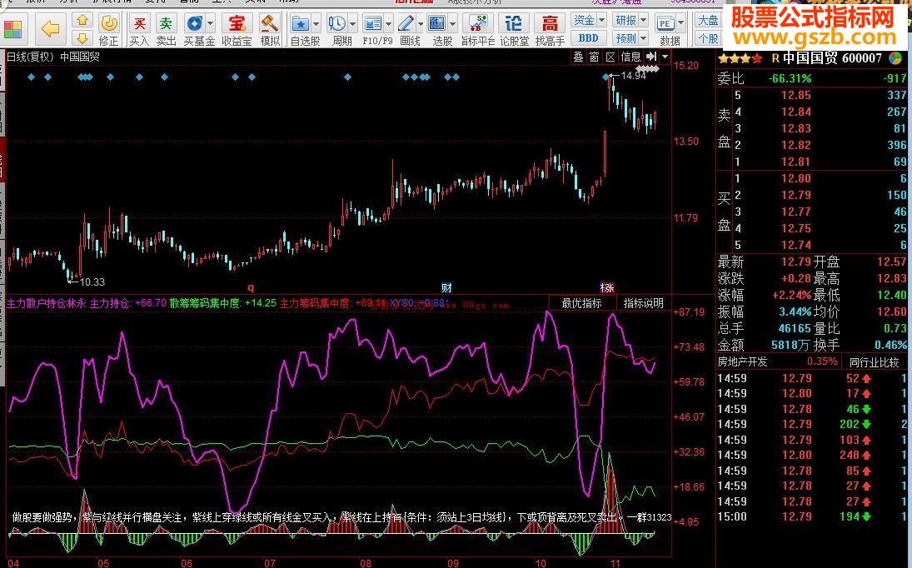Click the 大盘 market index button

(x=708, y=20)
